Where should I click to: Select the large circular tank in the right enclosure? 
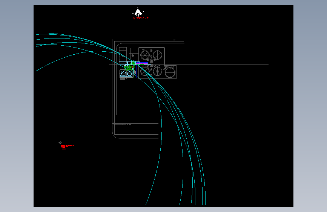coord(170,72)
